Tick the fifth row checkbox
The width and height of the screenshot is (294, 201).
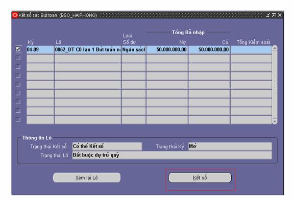click(18, 84)
